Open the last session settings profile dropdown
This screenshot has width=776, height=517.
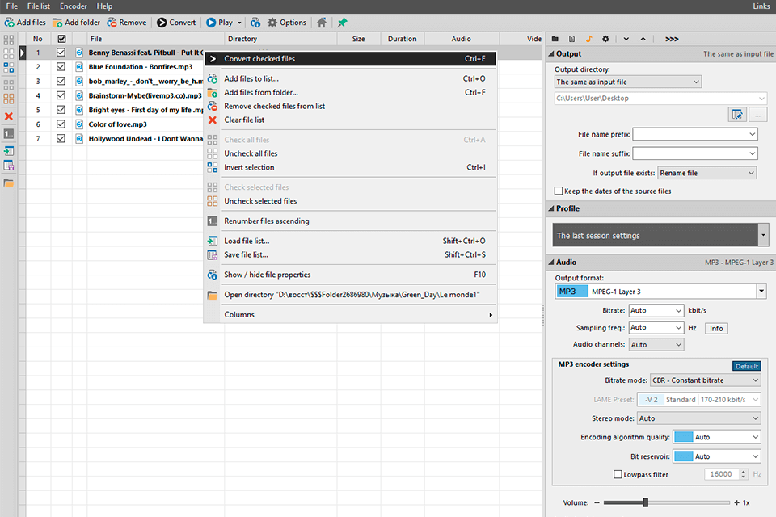763,236
